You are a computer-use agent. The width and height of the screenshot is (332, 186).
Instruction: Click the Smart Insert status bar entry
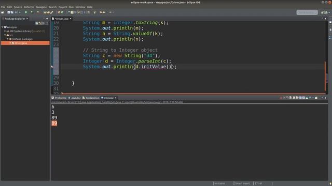(242, 183)
